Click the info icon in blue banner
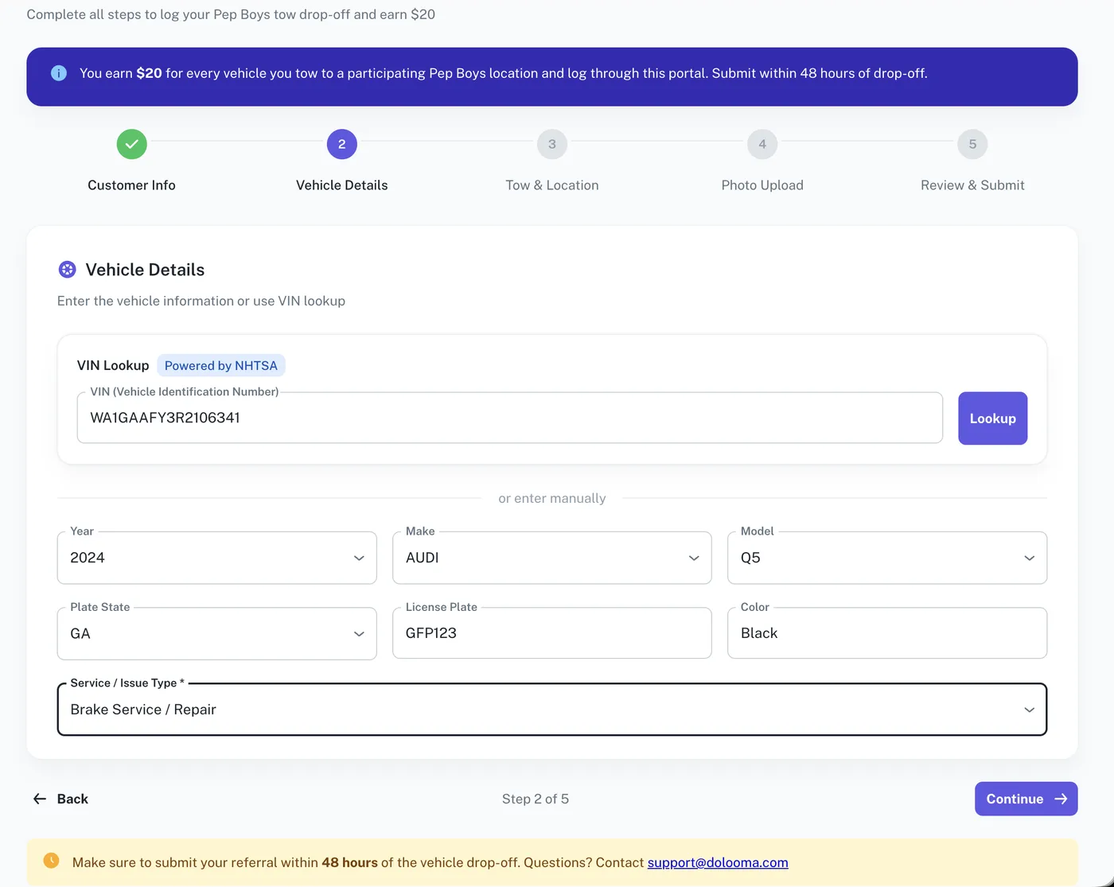The image size is (1114, 887). click(59, 73)
